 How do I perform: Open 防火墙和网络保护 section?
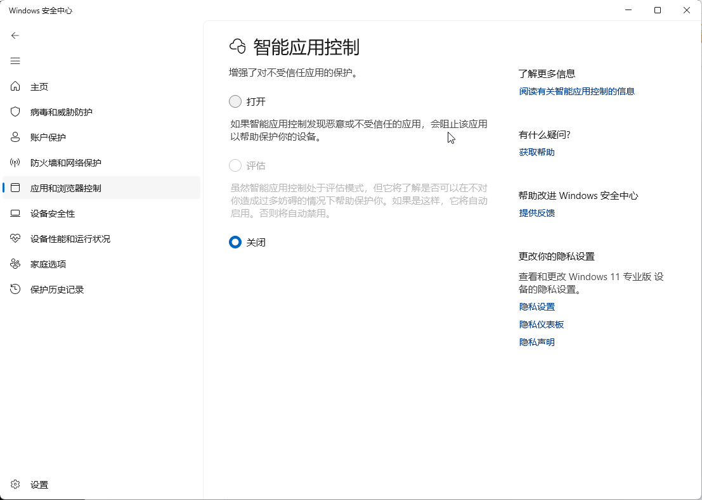click(x=101, y=163)
